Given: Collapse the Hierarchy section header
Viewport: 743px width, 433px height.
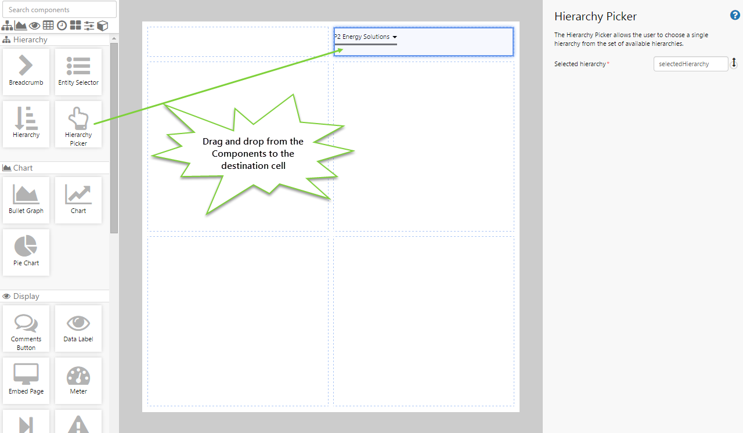Looking at the screenshot, I should [x=30, y=40].
